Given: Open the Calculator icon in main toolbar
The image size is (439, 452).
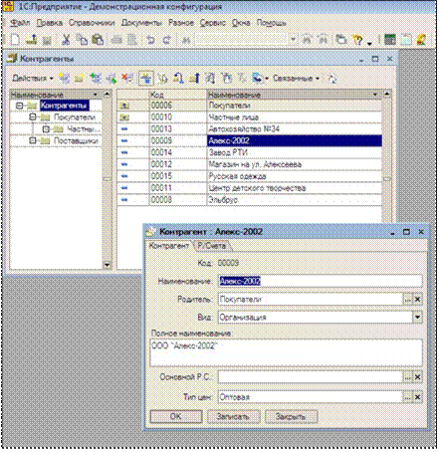Looking at the screenshot, I should coord(389,40).
